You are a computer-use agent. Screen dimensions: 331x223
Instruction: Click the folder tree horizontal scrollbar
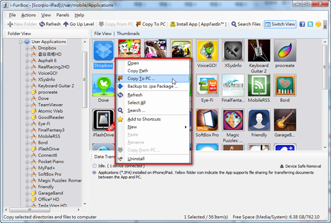point(30,210)
